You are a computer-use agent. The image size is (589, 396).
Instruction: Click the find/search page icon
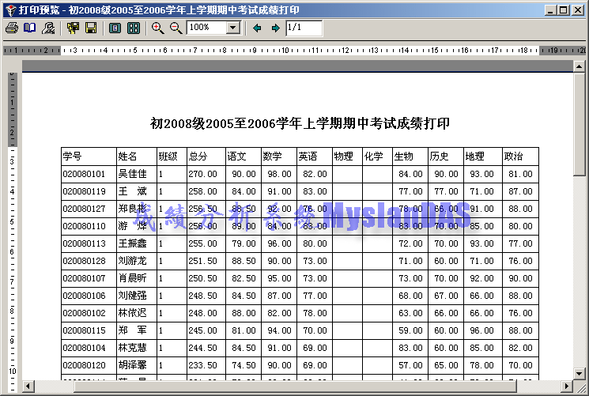tap(48, 28)
